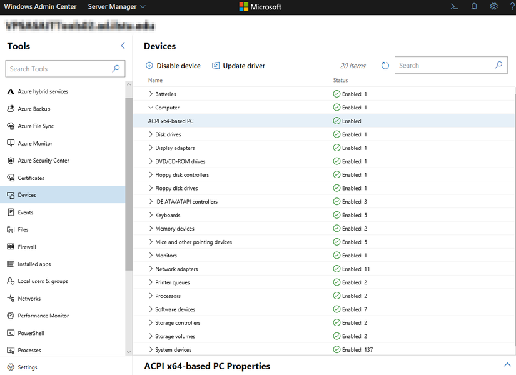Image resolution: width=516 pixels, height=375 pixels.
Task: Open settings gear icon in top bar
Action: 493,6
